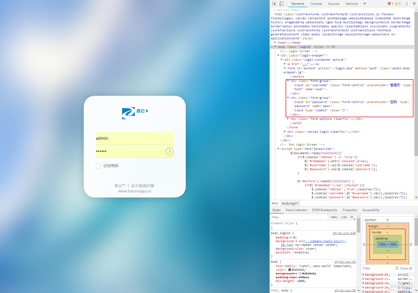The height and width of the screenshot is (293, 418).
Task: Expand the background-attachment computed property
Action: (x=364, y=275)
